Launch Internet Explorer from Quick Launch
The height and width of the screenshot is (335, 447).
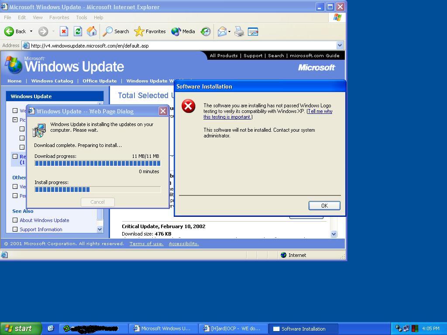pos(51,328)
